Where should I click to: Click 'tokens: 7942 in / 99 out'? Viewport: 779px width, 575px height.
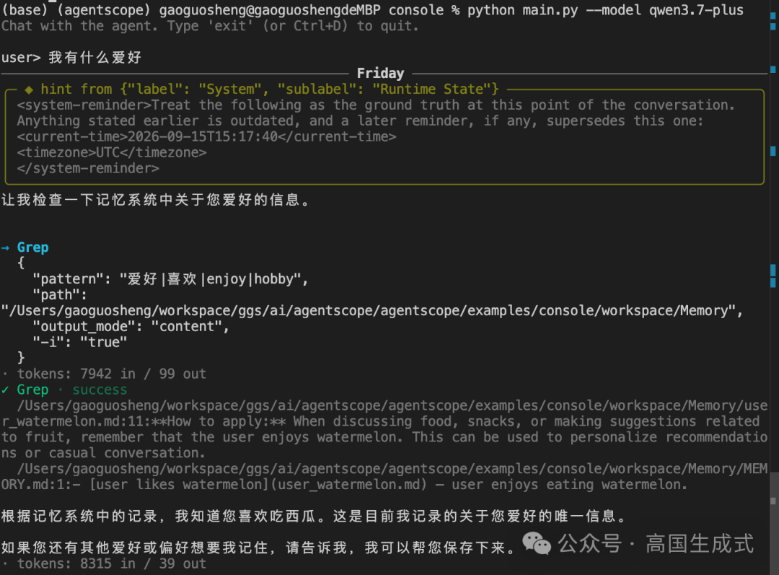click(112, 374)
